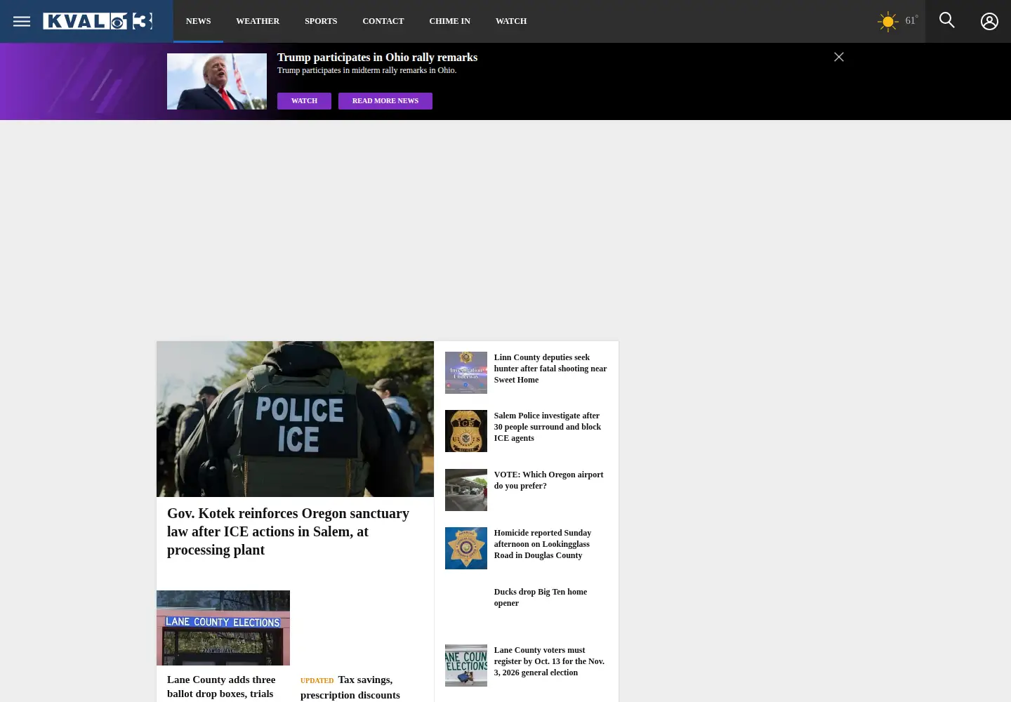Click the airport vote thumbnail
The width and height of the screenshot is (1011, 702).
click(x=466, y=490)
